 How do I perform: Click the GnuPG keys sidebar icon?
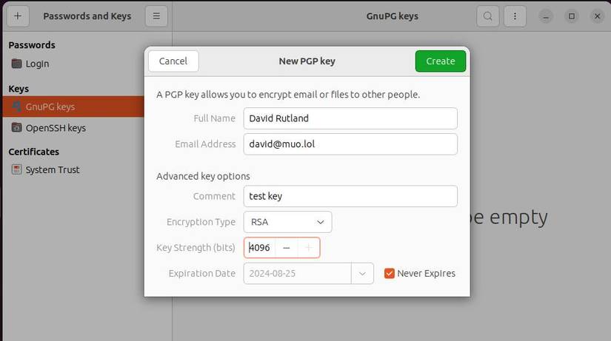coord(17,107)
